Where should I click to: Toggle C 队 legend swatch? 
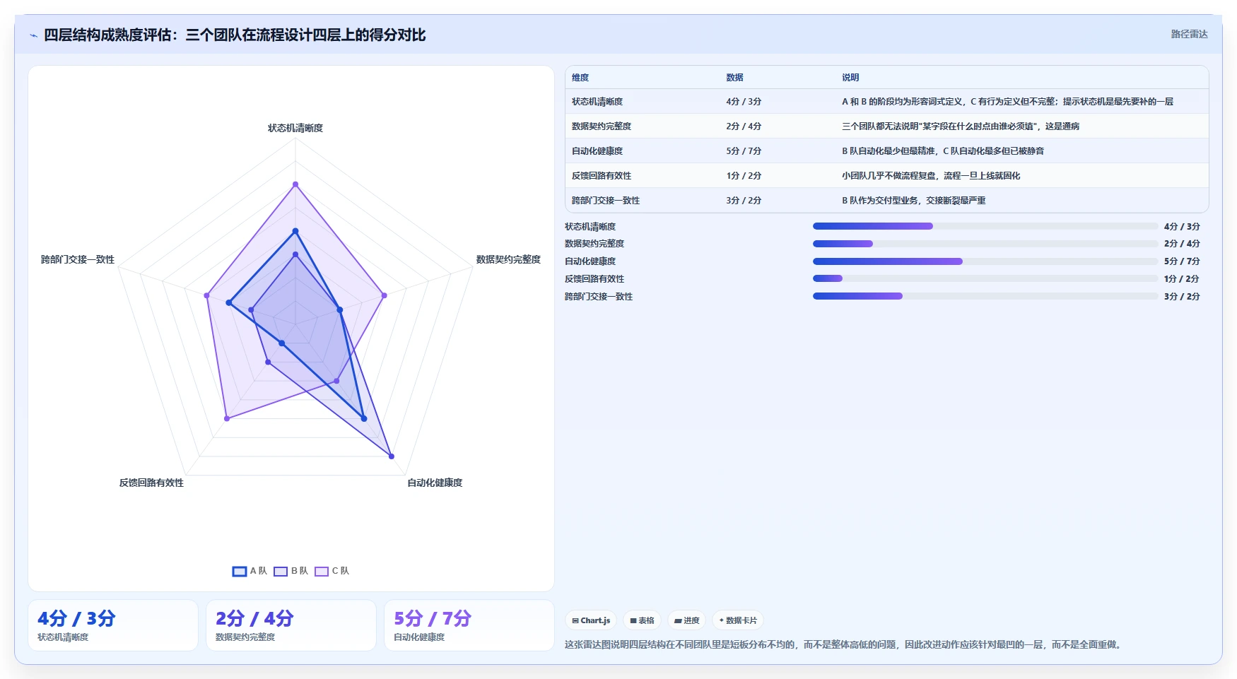coord(322,571)
